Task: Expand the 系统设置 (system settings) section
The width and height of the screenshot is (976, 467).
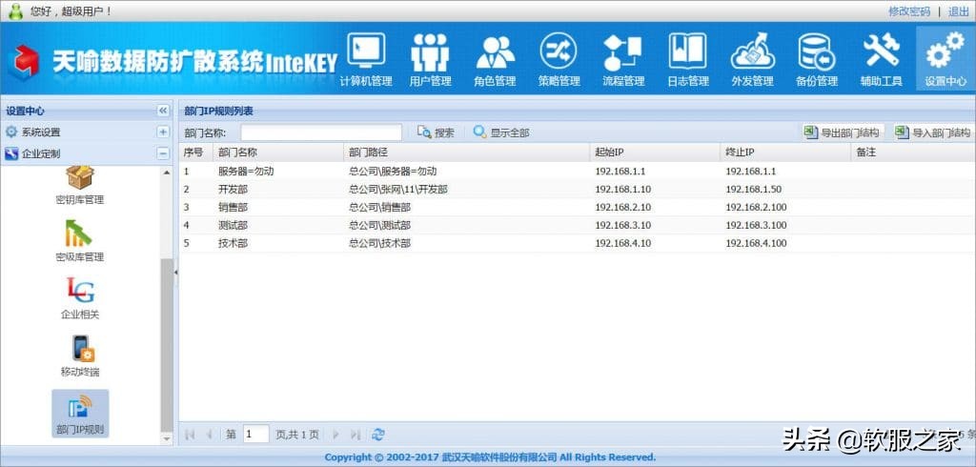Action: [163, 132]
